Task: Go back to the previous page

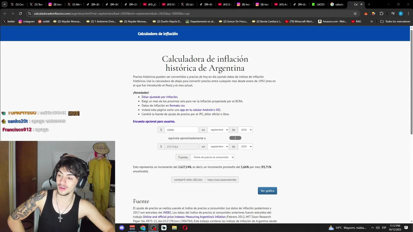Action: pyautogui.click(x=5, y=14)
